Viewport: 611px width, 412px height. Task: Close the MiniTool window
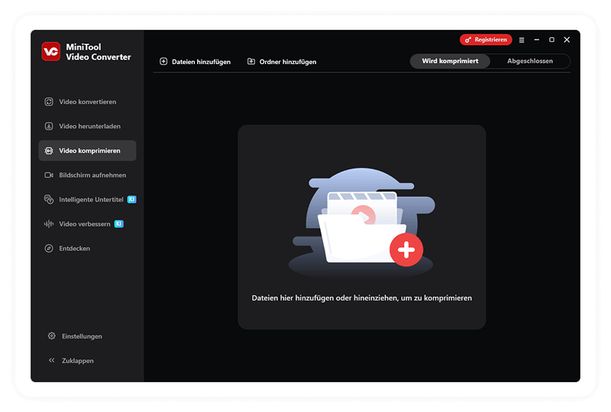coord(567,40)
